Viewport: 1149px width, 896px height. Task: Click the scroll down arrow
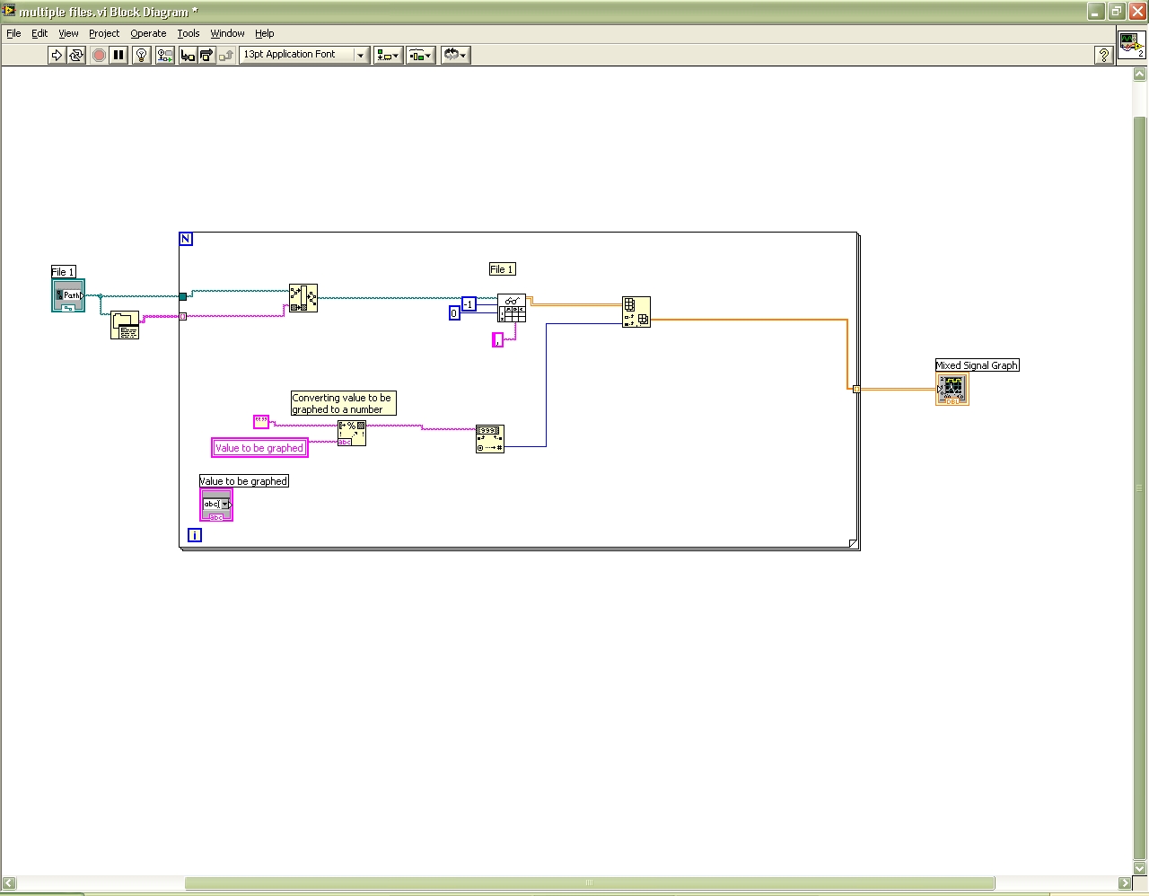click(1140, 868)
